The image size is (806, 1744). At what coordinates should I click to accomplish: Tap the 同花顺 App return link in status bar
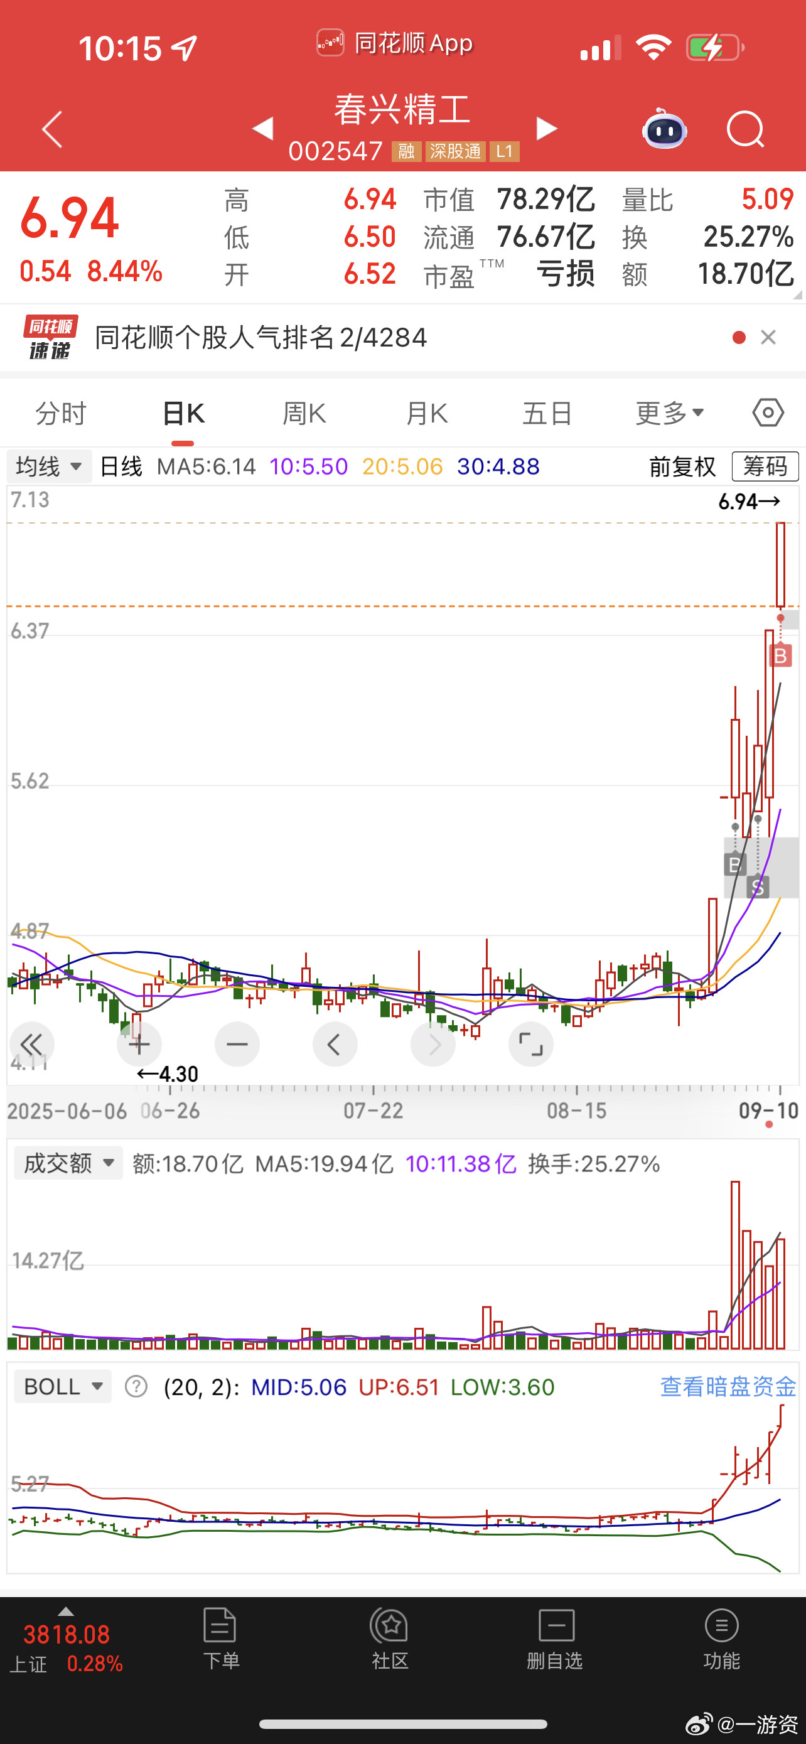pos(395,43)
